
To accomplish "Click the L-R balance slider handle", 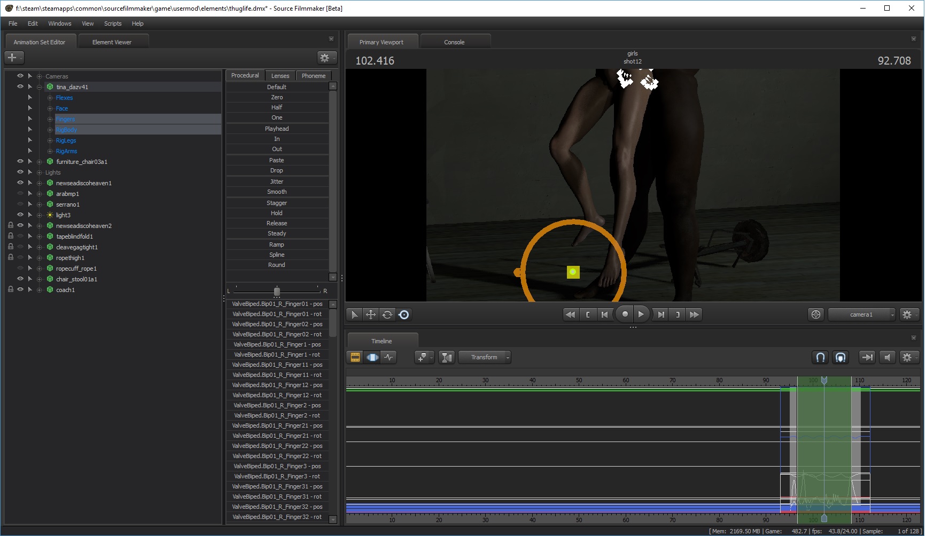I will 277,291.
